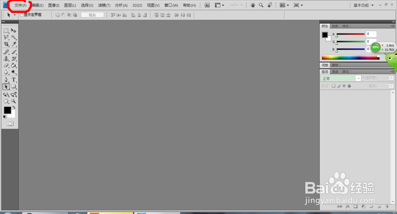This screenshot has width=397, height=214.
Task: Toggle lock image pixels brush icon
Action: [x=339, y=86]
